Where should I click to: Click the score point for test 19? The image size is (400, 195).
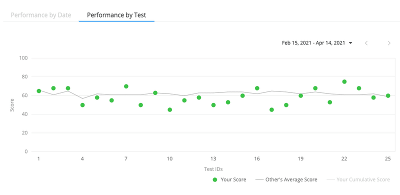301,95
